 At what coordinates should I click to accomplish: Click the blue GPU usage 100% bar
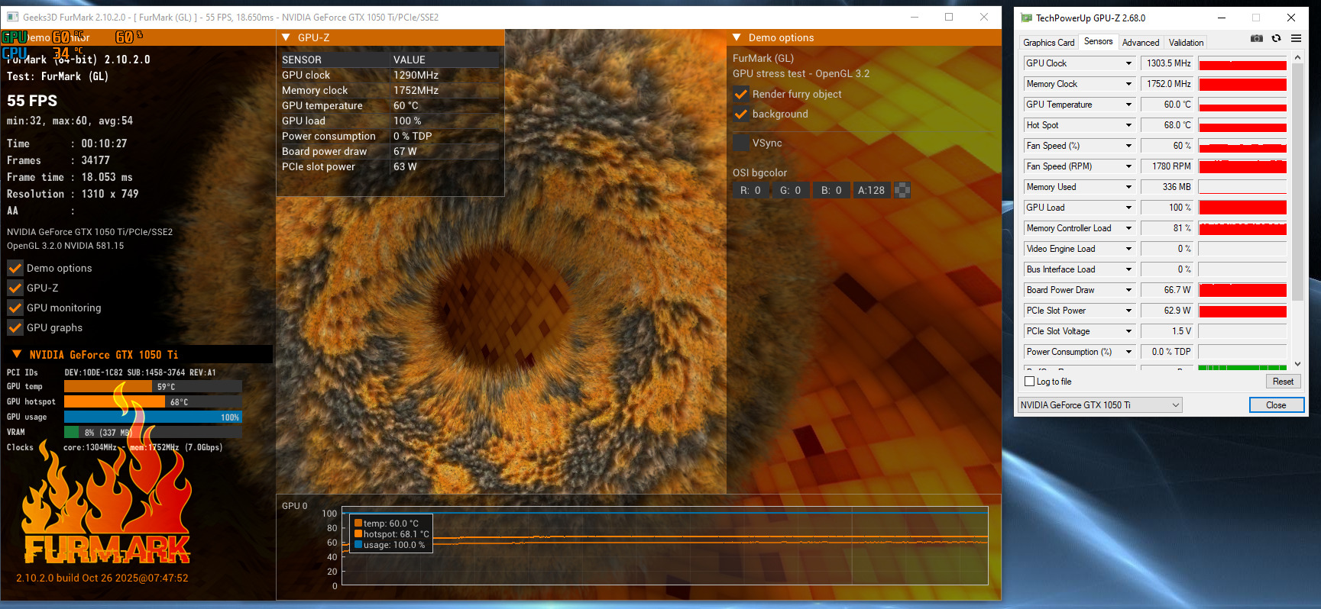(x=153, y=417)
